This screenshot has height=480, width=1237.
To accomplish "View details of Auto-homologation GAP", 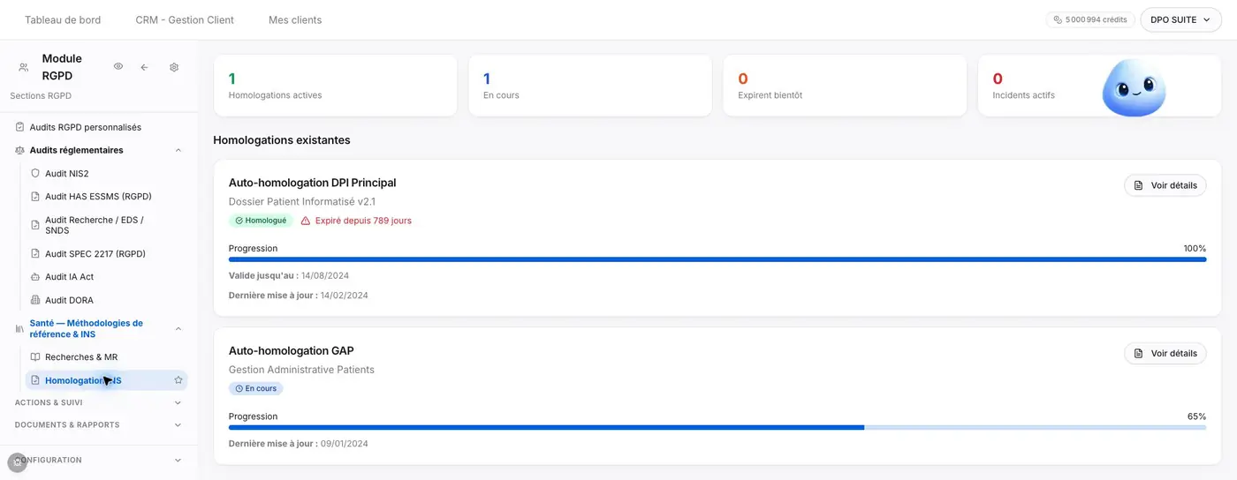I will (x=1165, y=353).
